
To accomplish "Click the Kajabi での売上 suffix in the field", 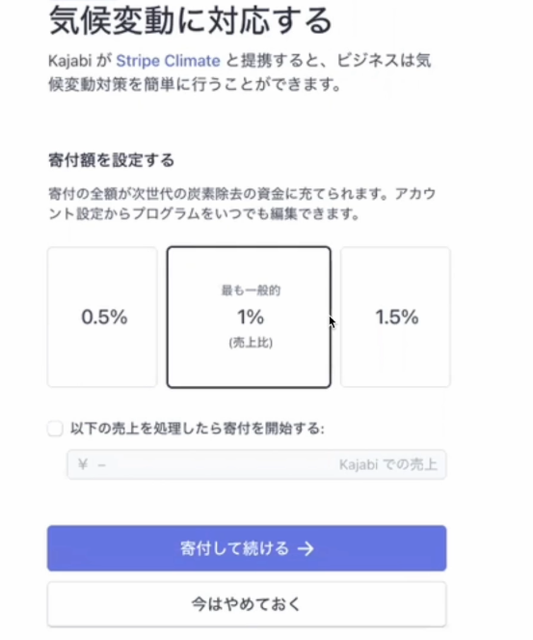I will click(387, 464).
